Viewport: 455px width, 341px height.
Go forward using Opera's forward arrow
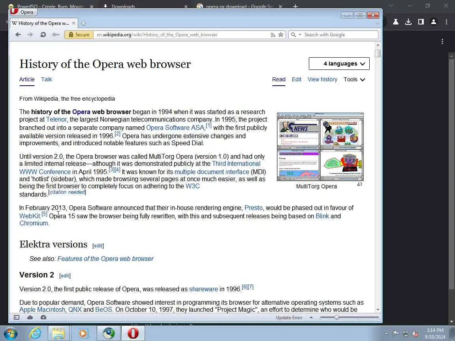click(x=30, y=34)
